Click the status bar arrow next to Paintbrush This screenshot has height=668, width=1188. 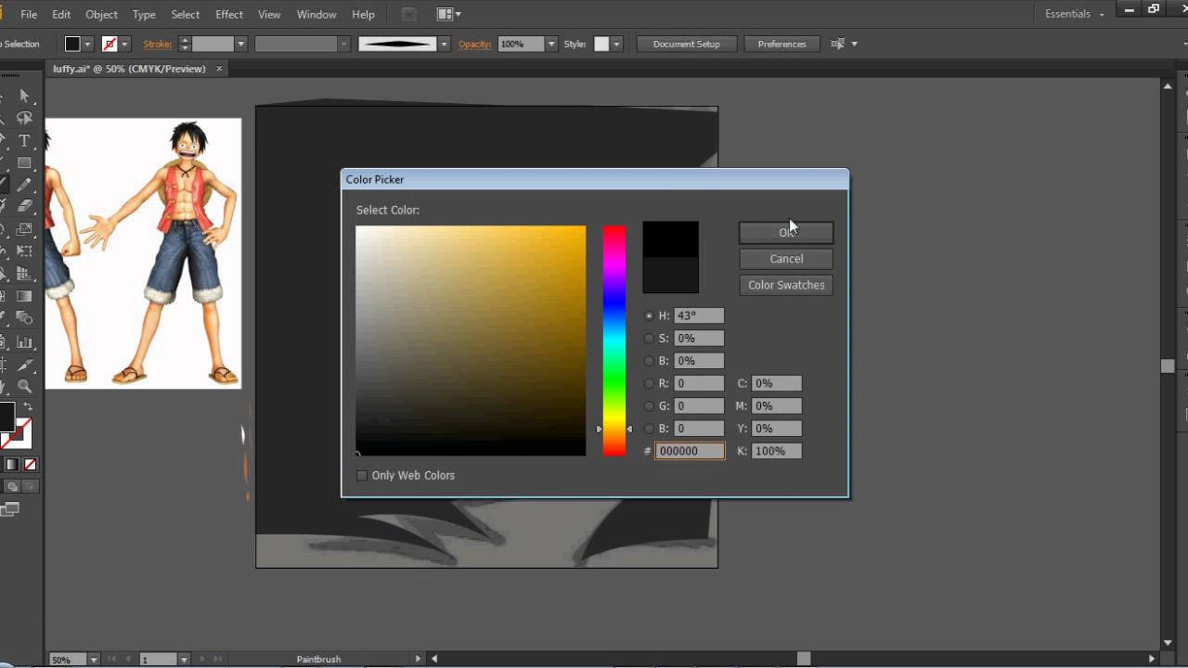418,659
